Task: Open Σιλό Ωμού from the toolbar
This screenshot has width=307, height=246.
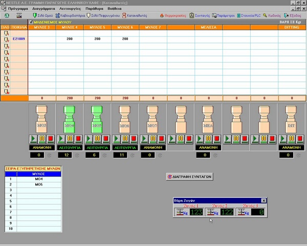Action: (x=41, y=16)
